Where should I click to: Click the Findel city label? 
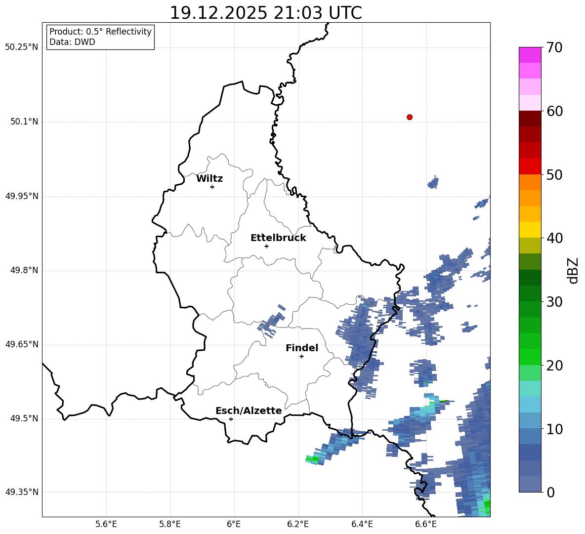302,348
